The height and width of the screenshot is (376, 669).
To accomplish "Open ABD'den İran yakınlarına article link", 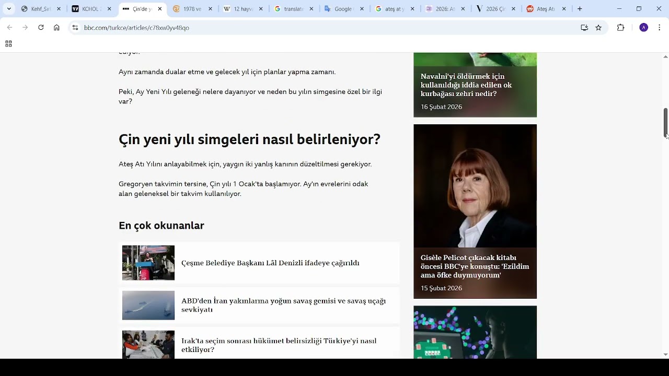I will pos(283,305).
